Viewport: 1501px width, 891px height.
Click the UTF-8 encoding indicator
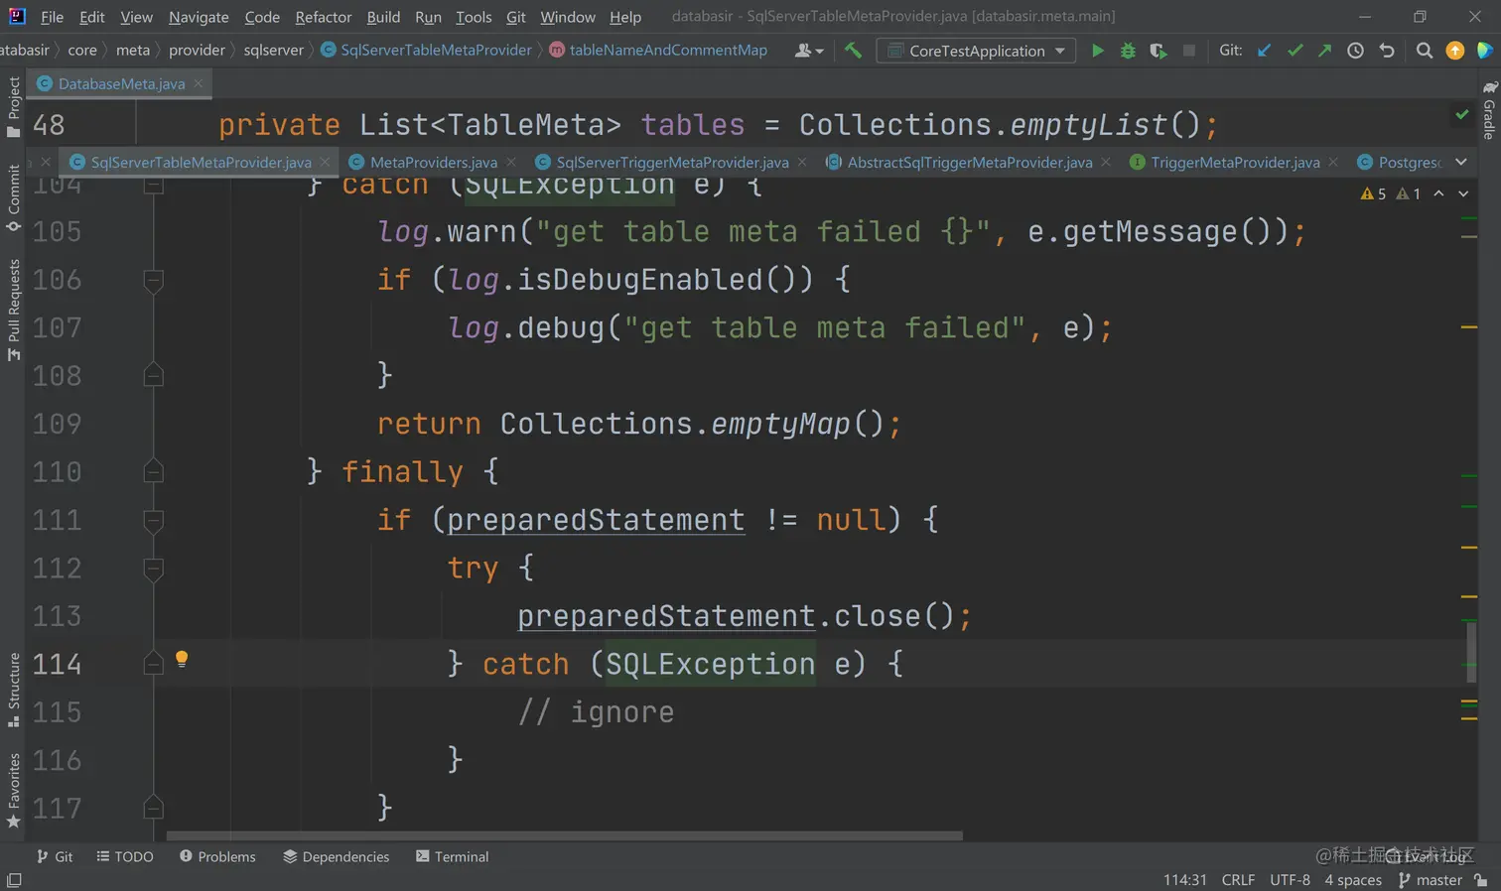coord(1290,880)
